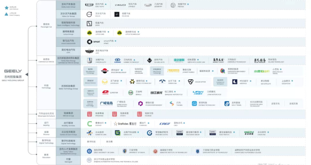This screenshot has width=311, height=165.
Task: Click the green Xiaoling Travel logo
Action: point(262,71)
